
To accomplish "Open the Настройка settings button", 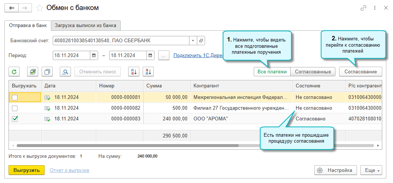I will click(335, 170).
